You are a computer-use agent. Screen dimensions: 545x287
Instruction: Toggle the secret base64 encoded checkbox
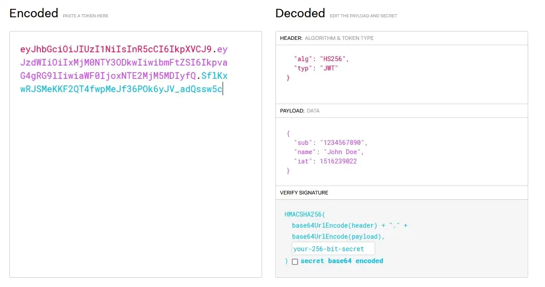[295, 262]
